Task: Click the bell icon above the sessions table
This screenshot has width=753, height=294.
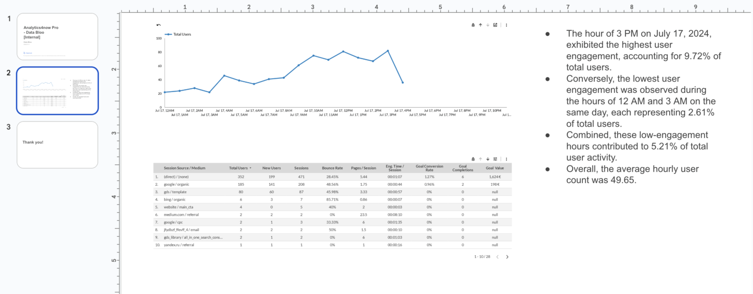Action: click(x=473, y=159)
